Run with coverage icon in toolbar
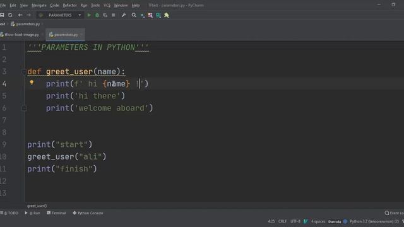Image resolution: width=404 pixels, height=227 pixels. coord(105,15)
